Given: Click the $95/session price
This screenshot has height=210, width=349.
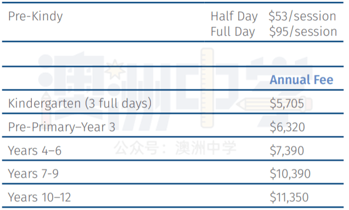Looking at the screenshot, I should (303, 31).
